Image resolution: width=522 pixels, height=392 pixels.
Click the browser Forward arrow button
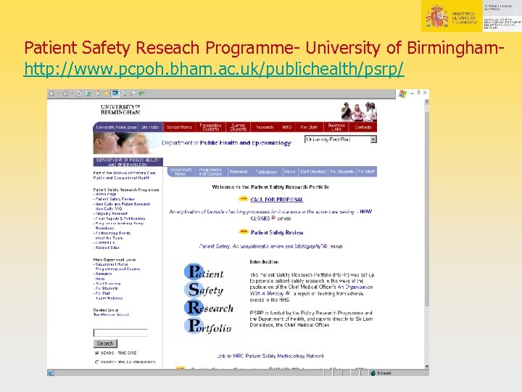pyautogui.click(x=65, y=94)
